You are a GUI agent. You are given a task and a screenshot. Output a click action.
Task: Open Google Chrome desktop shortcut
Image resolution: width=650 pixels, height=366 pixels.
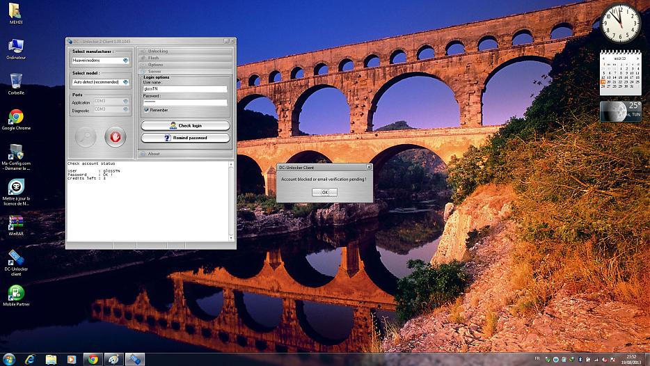coord(15,117)
